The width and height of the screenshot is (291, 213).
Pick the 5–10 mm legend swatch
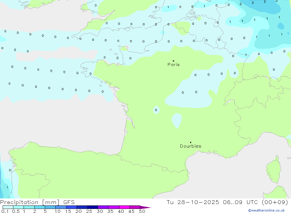coord(50,207)
